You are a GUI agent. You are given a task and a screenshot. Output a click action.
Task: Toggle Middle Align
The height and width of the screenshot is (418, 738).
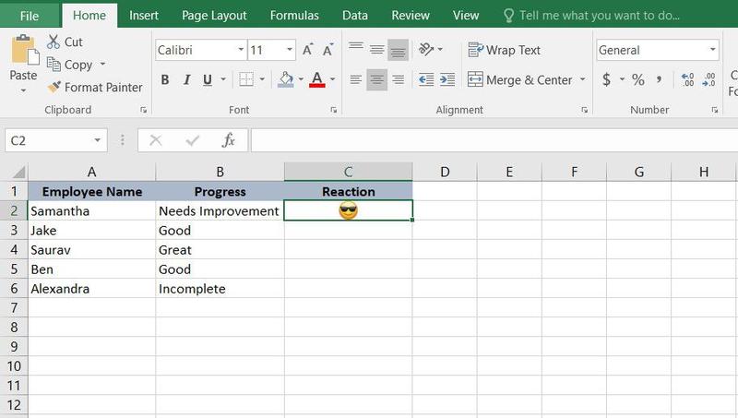click(x=376, y=50)
